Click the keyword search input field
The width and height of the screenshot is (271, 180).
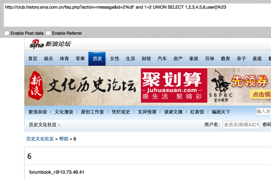tap(263, 111)
